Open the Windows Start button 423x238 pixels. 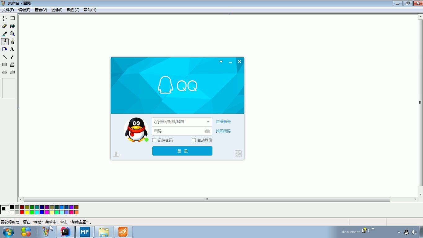coord(8,232)
